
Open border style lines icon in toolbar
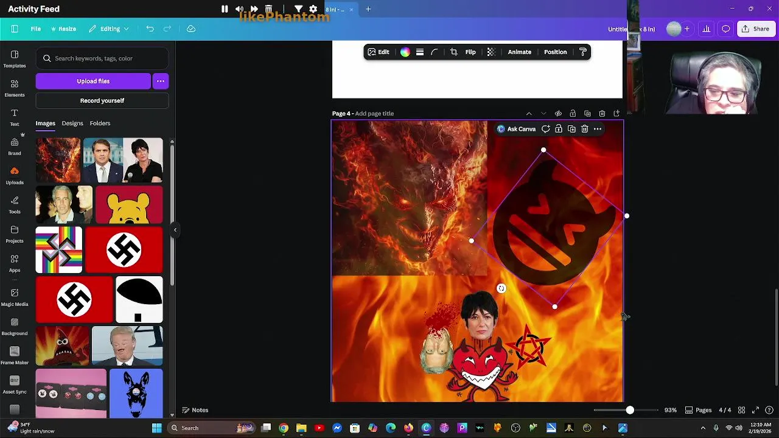[x=420, y=52]
